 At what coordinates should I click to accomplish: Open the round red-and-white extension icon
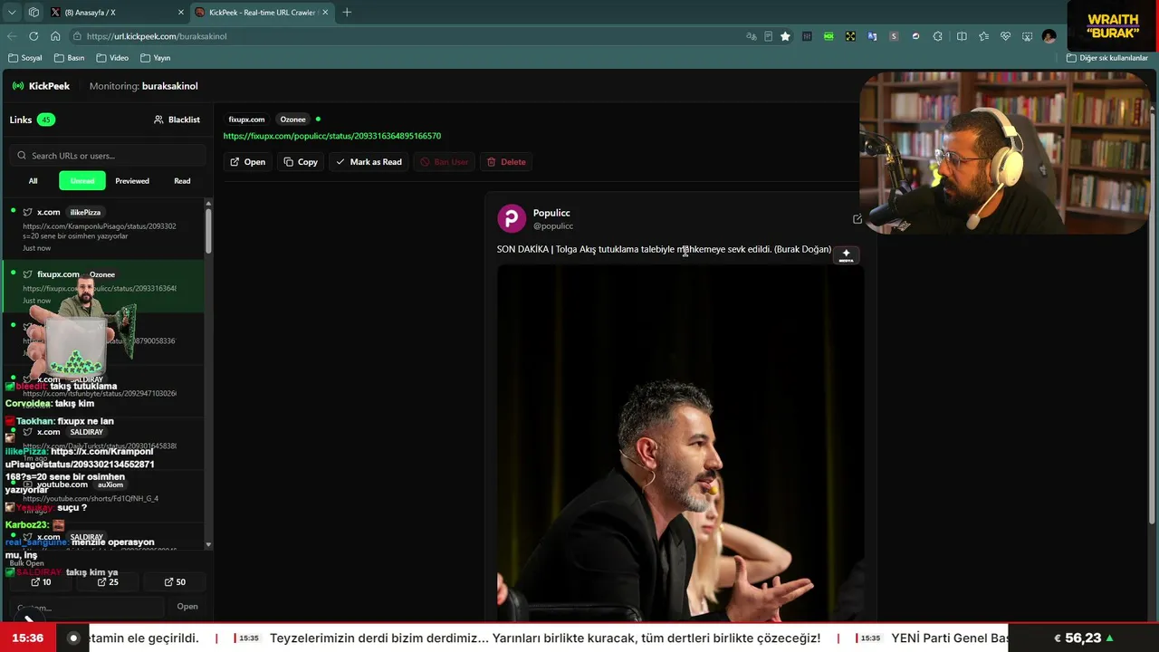[x=915, y=36]
